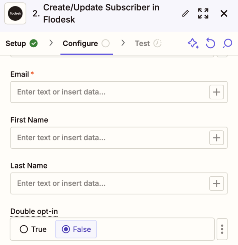Click the Flodesk app logo icon
Image resolution: width=238 pixels, height=245 pixels.
[x=15, y=13]
